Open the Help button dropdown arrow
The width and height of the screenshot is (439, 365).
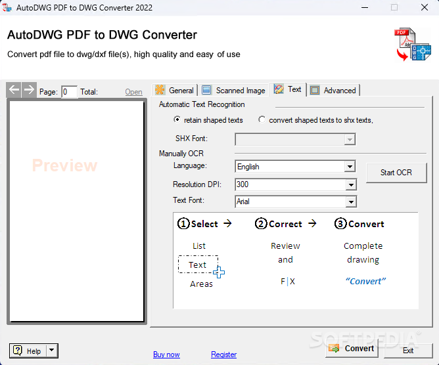51,351
